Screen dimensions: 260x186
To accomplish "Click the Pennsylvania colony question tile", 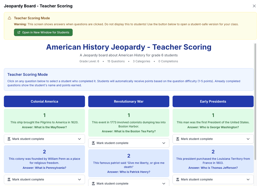I will [x=44, y=159].
